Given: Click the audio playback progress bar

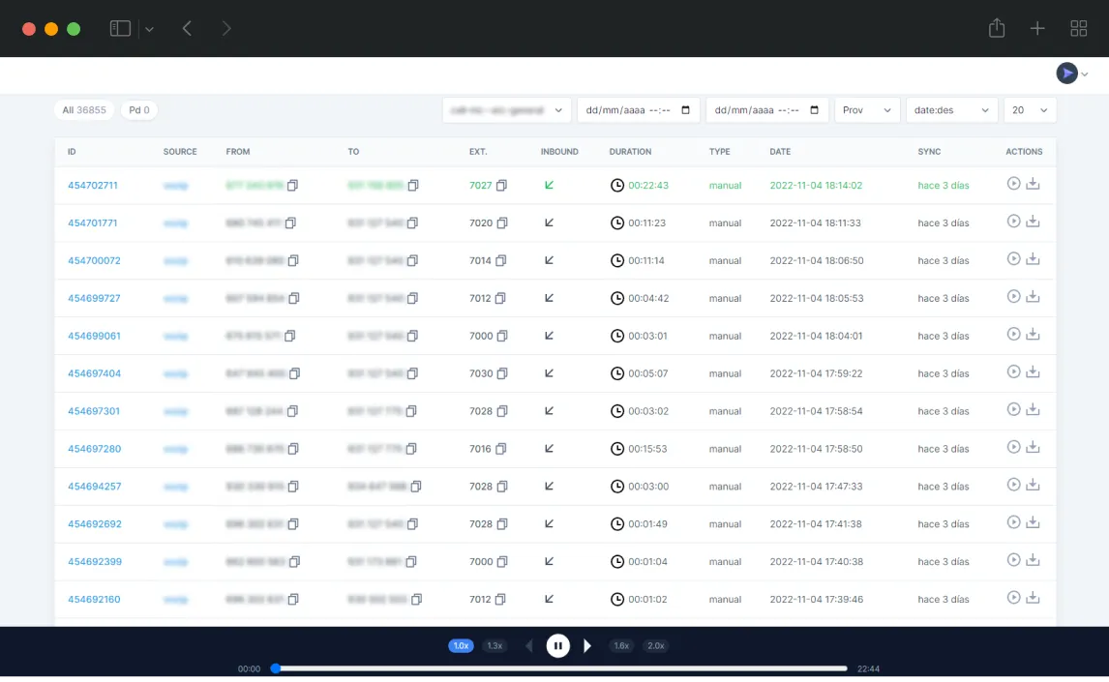Looking at the screenshot, I should point(561,668).
